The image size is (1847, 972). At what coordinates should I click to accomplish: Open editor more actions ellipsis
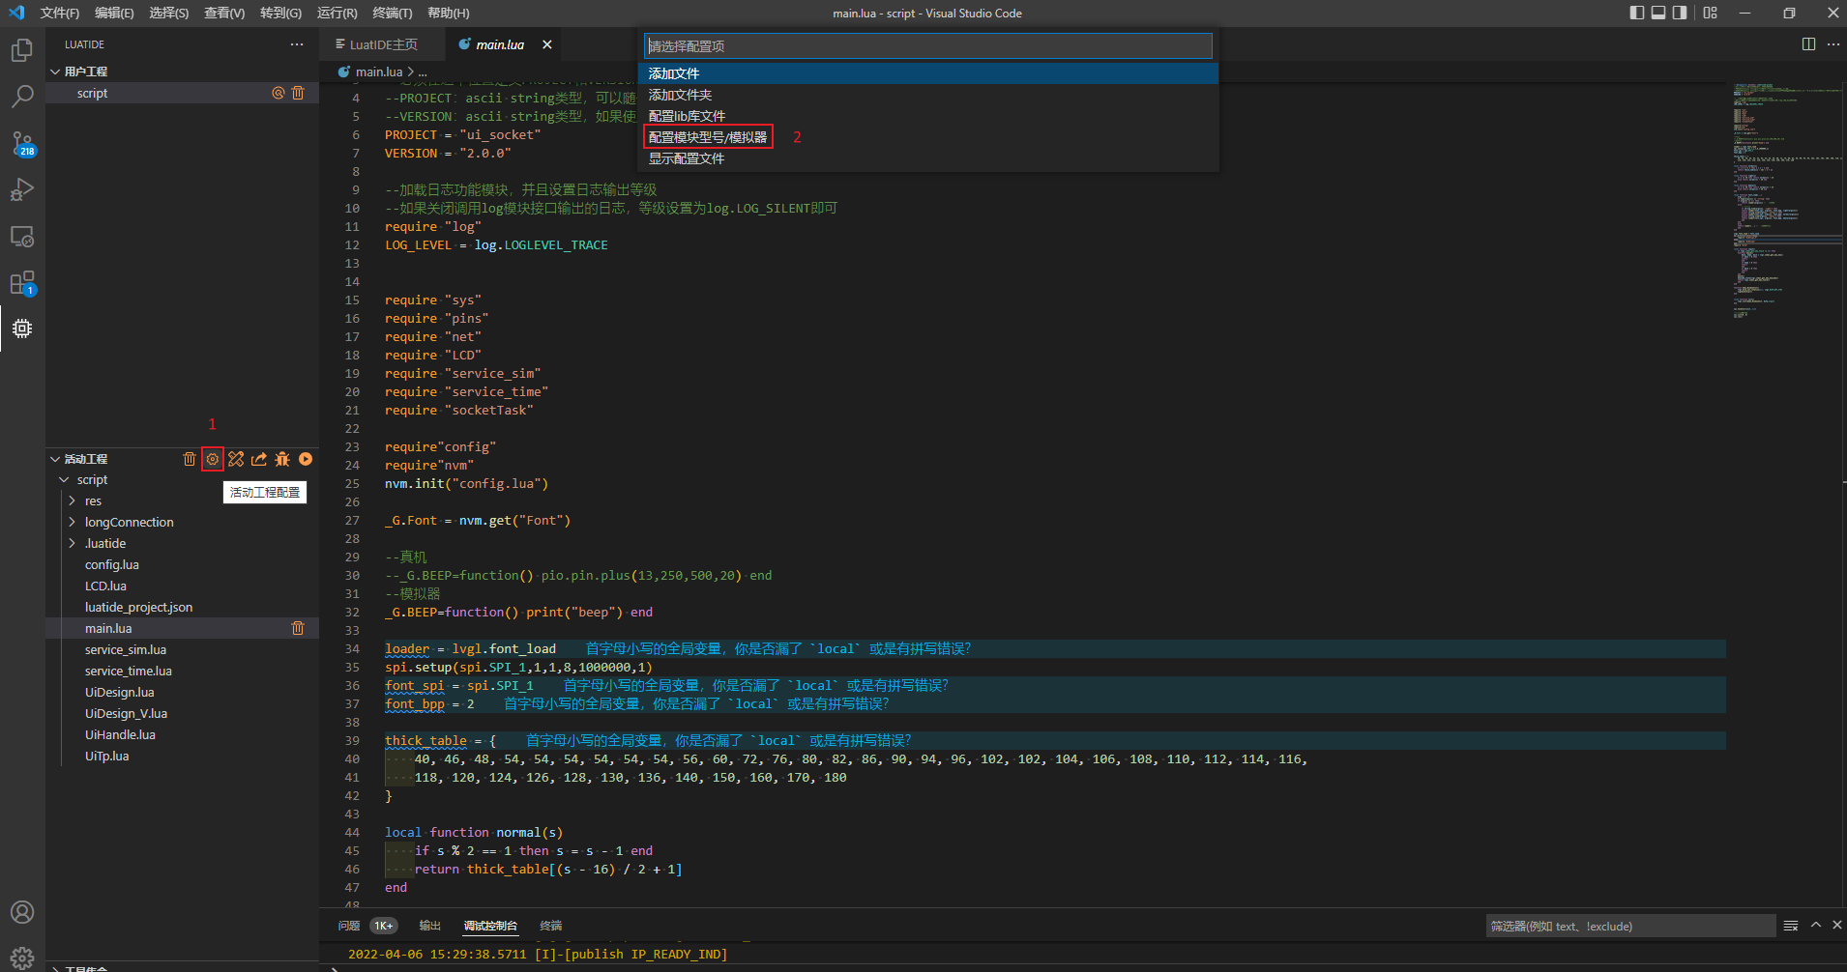1833,44
